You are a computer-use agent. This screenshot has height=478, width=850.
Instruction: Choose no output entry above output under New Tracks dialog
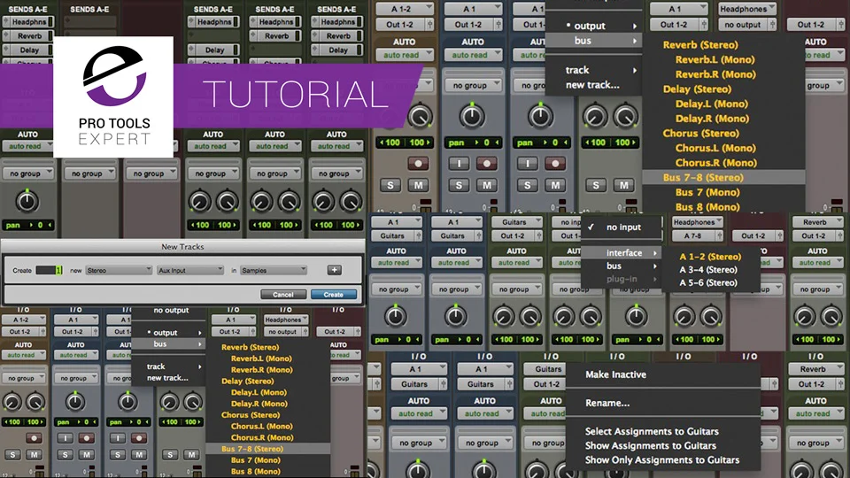pos(171,311)
